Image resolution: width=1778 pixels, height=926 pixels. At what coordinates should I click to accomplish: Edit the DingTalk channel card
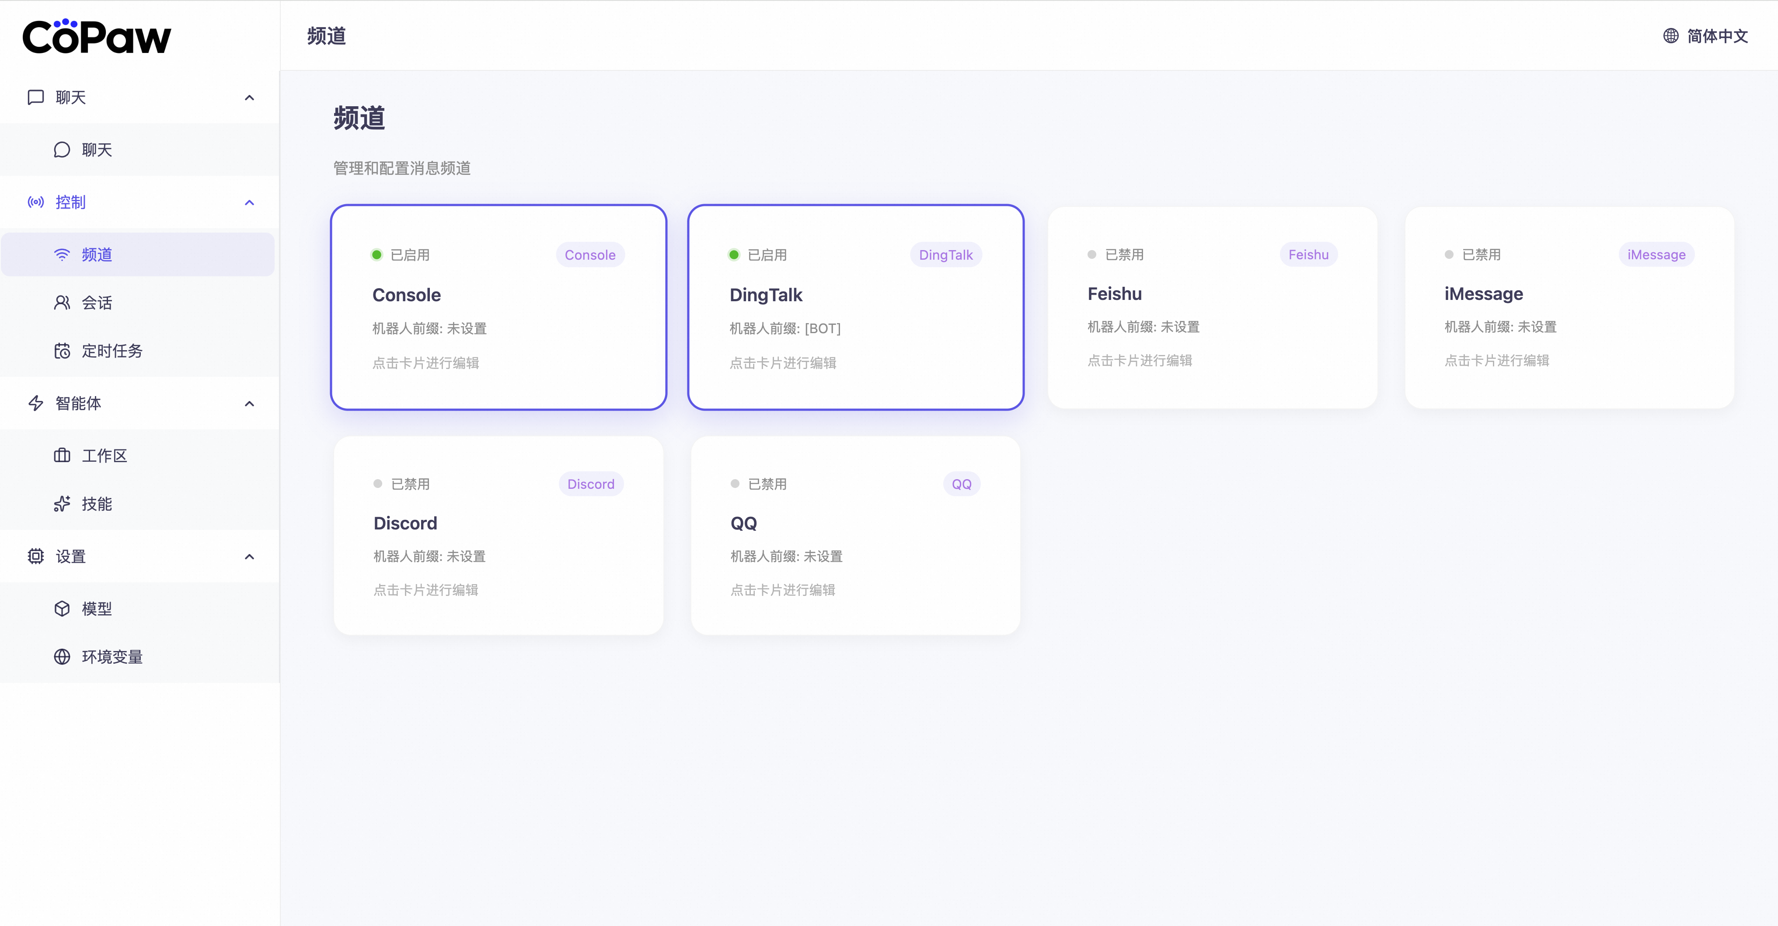tap(855, 308)
